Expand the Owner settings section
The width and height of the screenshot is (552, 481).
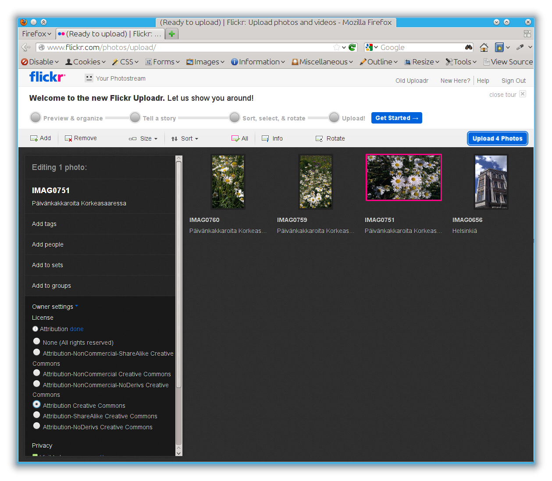(x=55, y=307)
